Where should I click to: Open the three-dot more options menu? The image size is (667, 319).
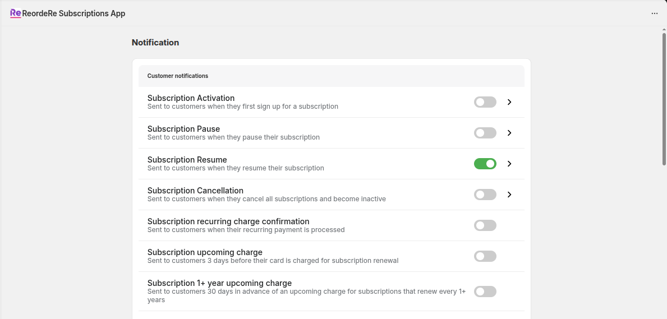[654, 13]
